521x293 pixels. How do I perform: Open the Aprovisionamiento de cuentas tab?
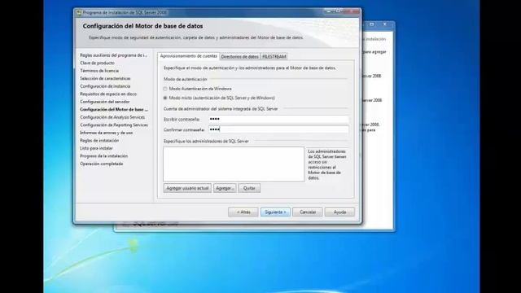(x=188, y=56)
